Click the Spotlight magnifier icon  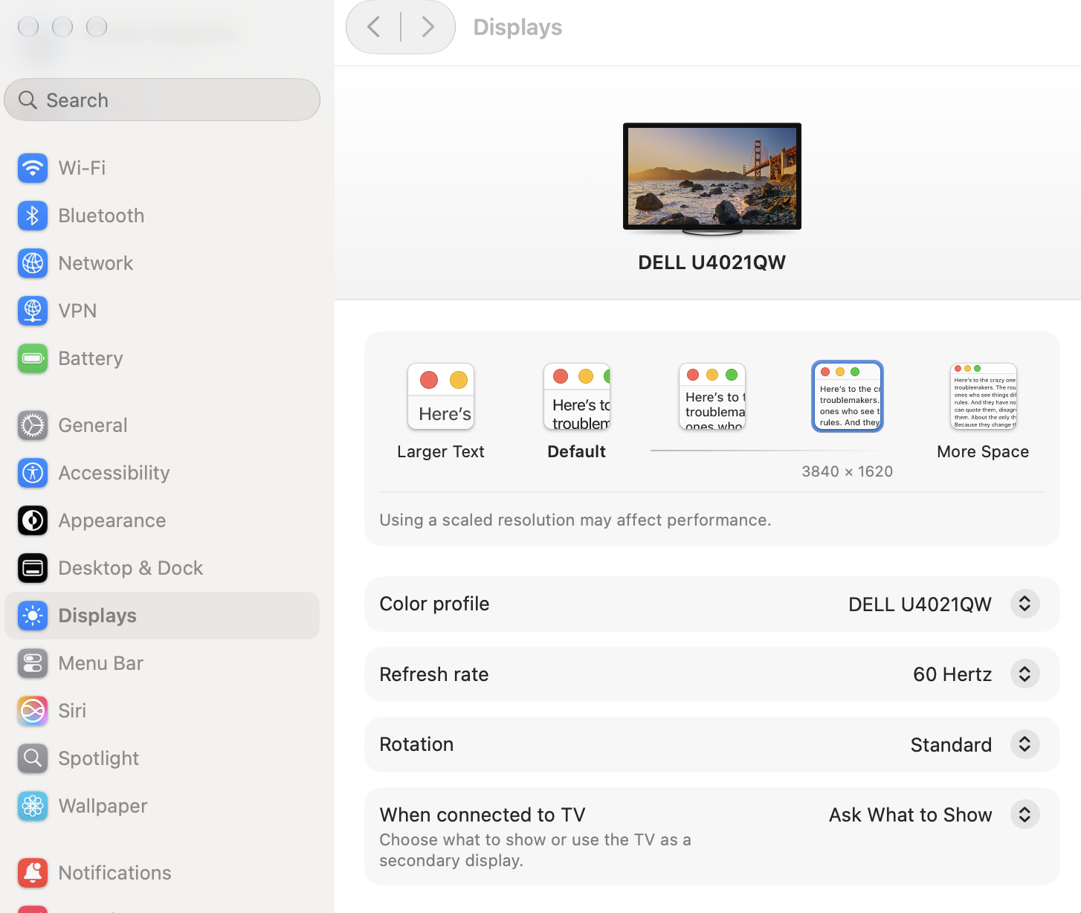point(33,758)
